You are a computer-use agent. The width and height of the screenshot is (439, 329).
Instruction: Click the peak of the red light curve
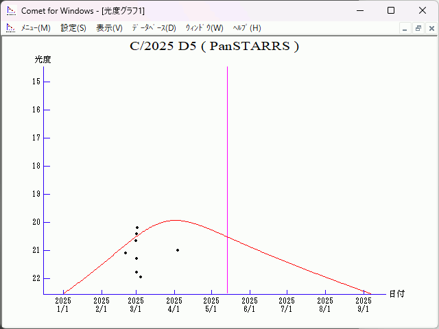(174, 220)
